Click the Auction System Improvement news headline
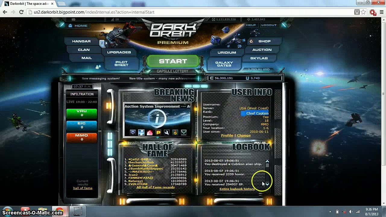The height and width of the screenshot is (217, 386). [x=152, y=106]
